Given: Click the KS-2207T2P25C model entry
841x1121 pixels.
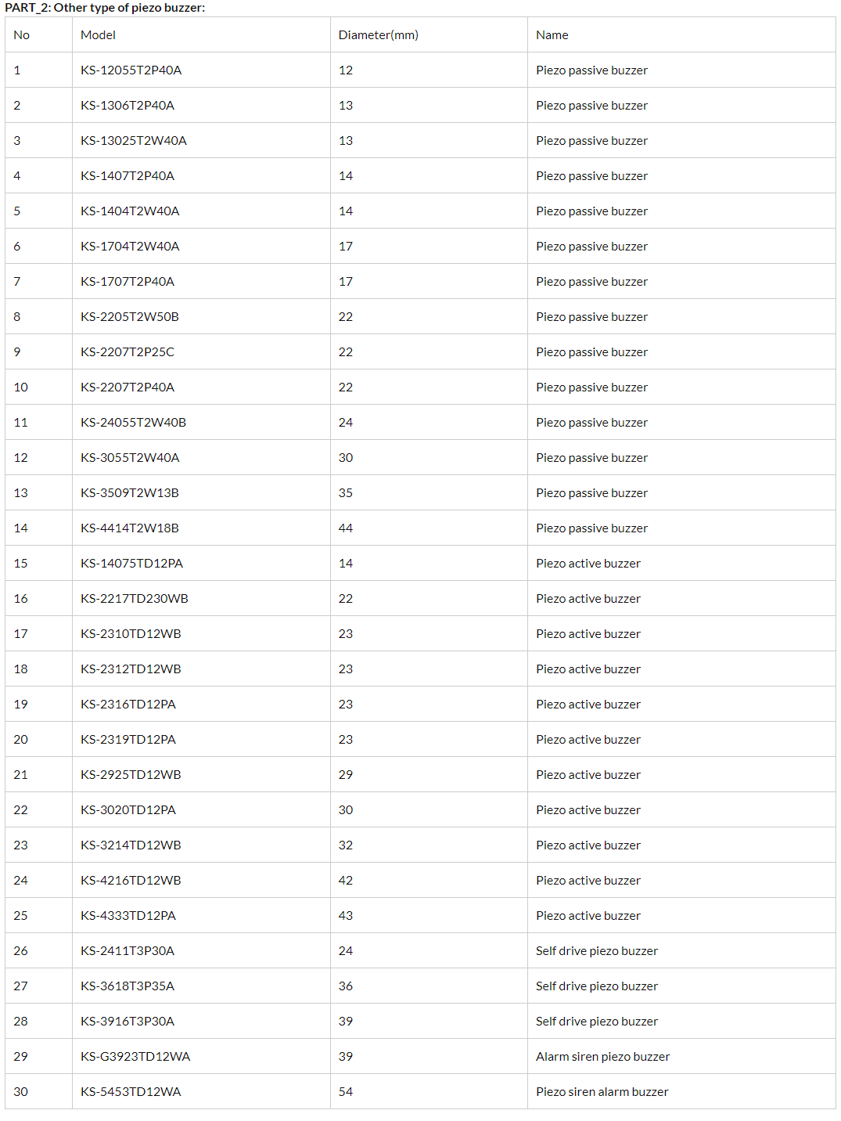Looking at the screenshot, I should pyautogui.click(x=127, y=352).
